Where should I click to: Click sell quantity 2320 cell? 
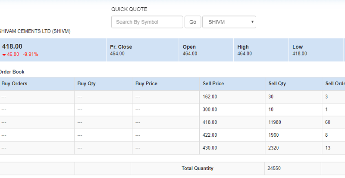pos(294,148)
